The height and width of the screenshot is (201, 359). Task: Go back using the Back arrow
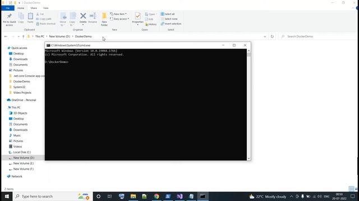(6, 36)
